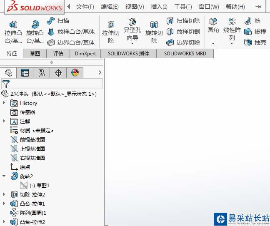Open the Hole Wizard dropdown arrow
The width and height of the screenshot is (270, 226).
[132, 44]
